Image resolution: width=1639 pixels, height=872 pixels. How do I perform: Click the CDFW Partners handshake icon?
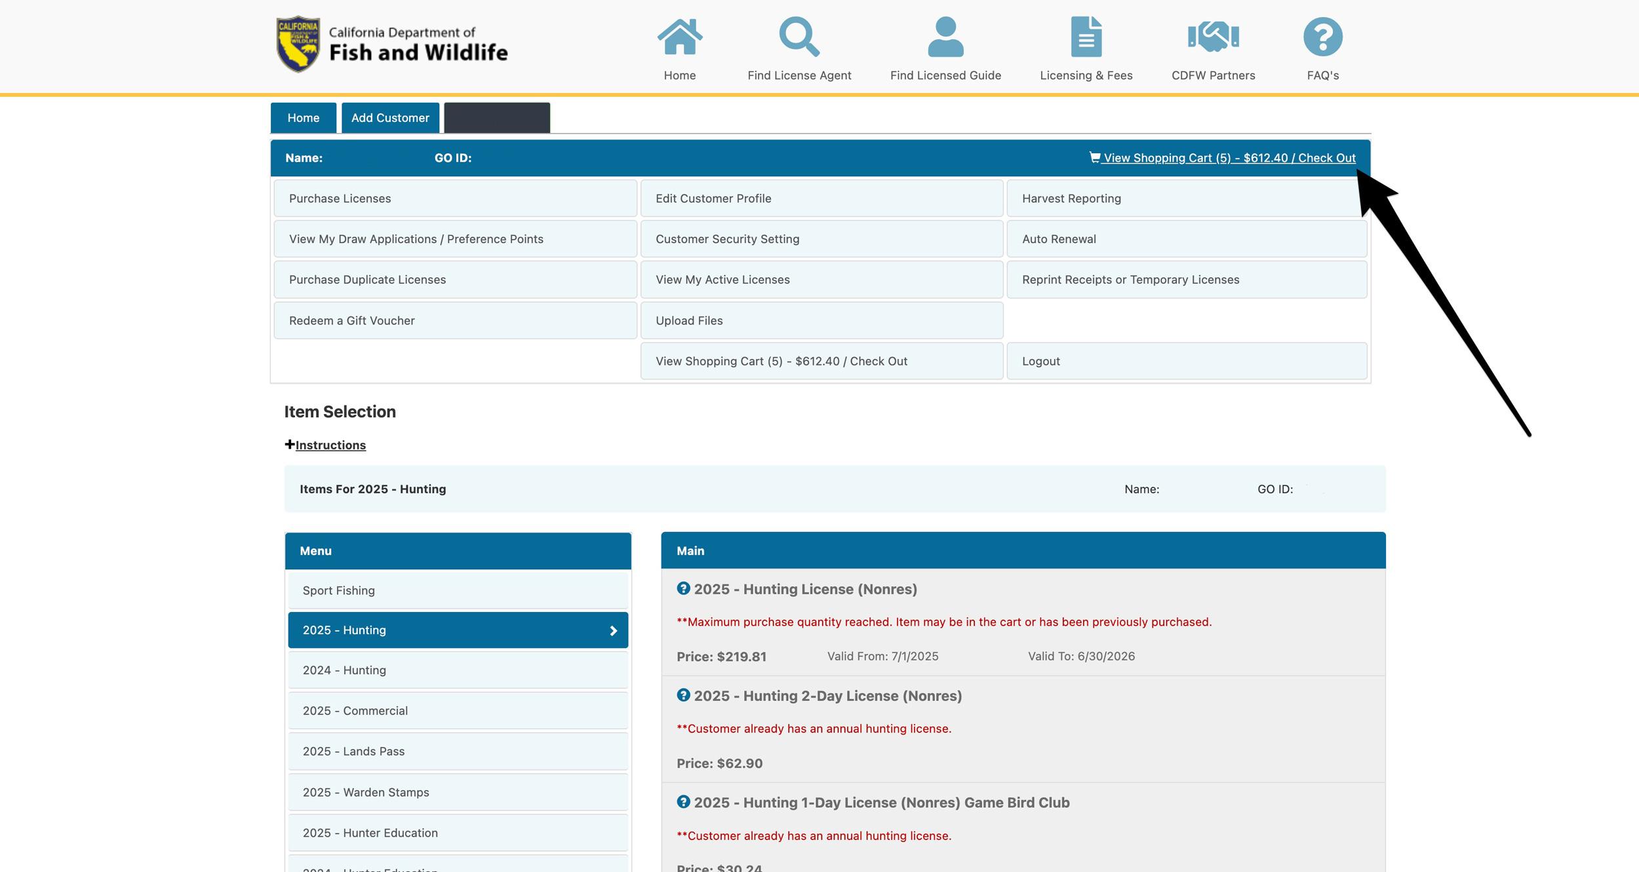pyautogui.click(x=1212, y=37)
